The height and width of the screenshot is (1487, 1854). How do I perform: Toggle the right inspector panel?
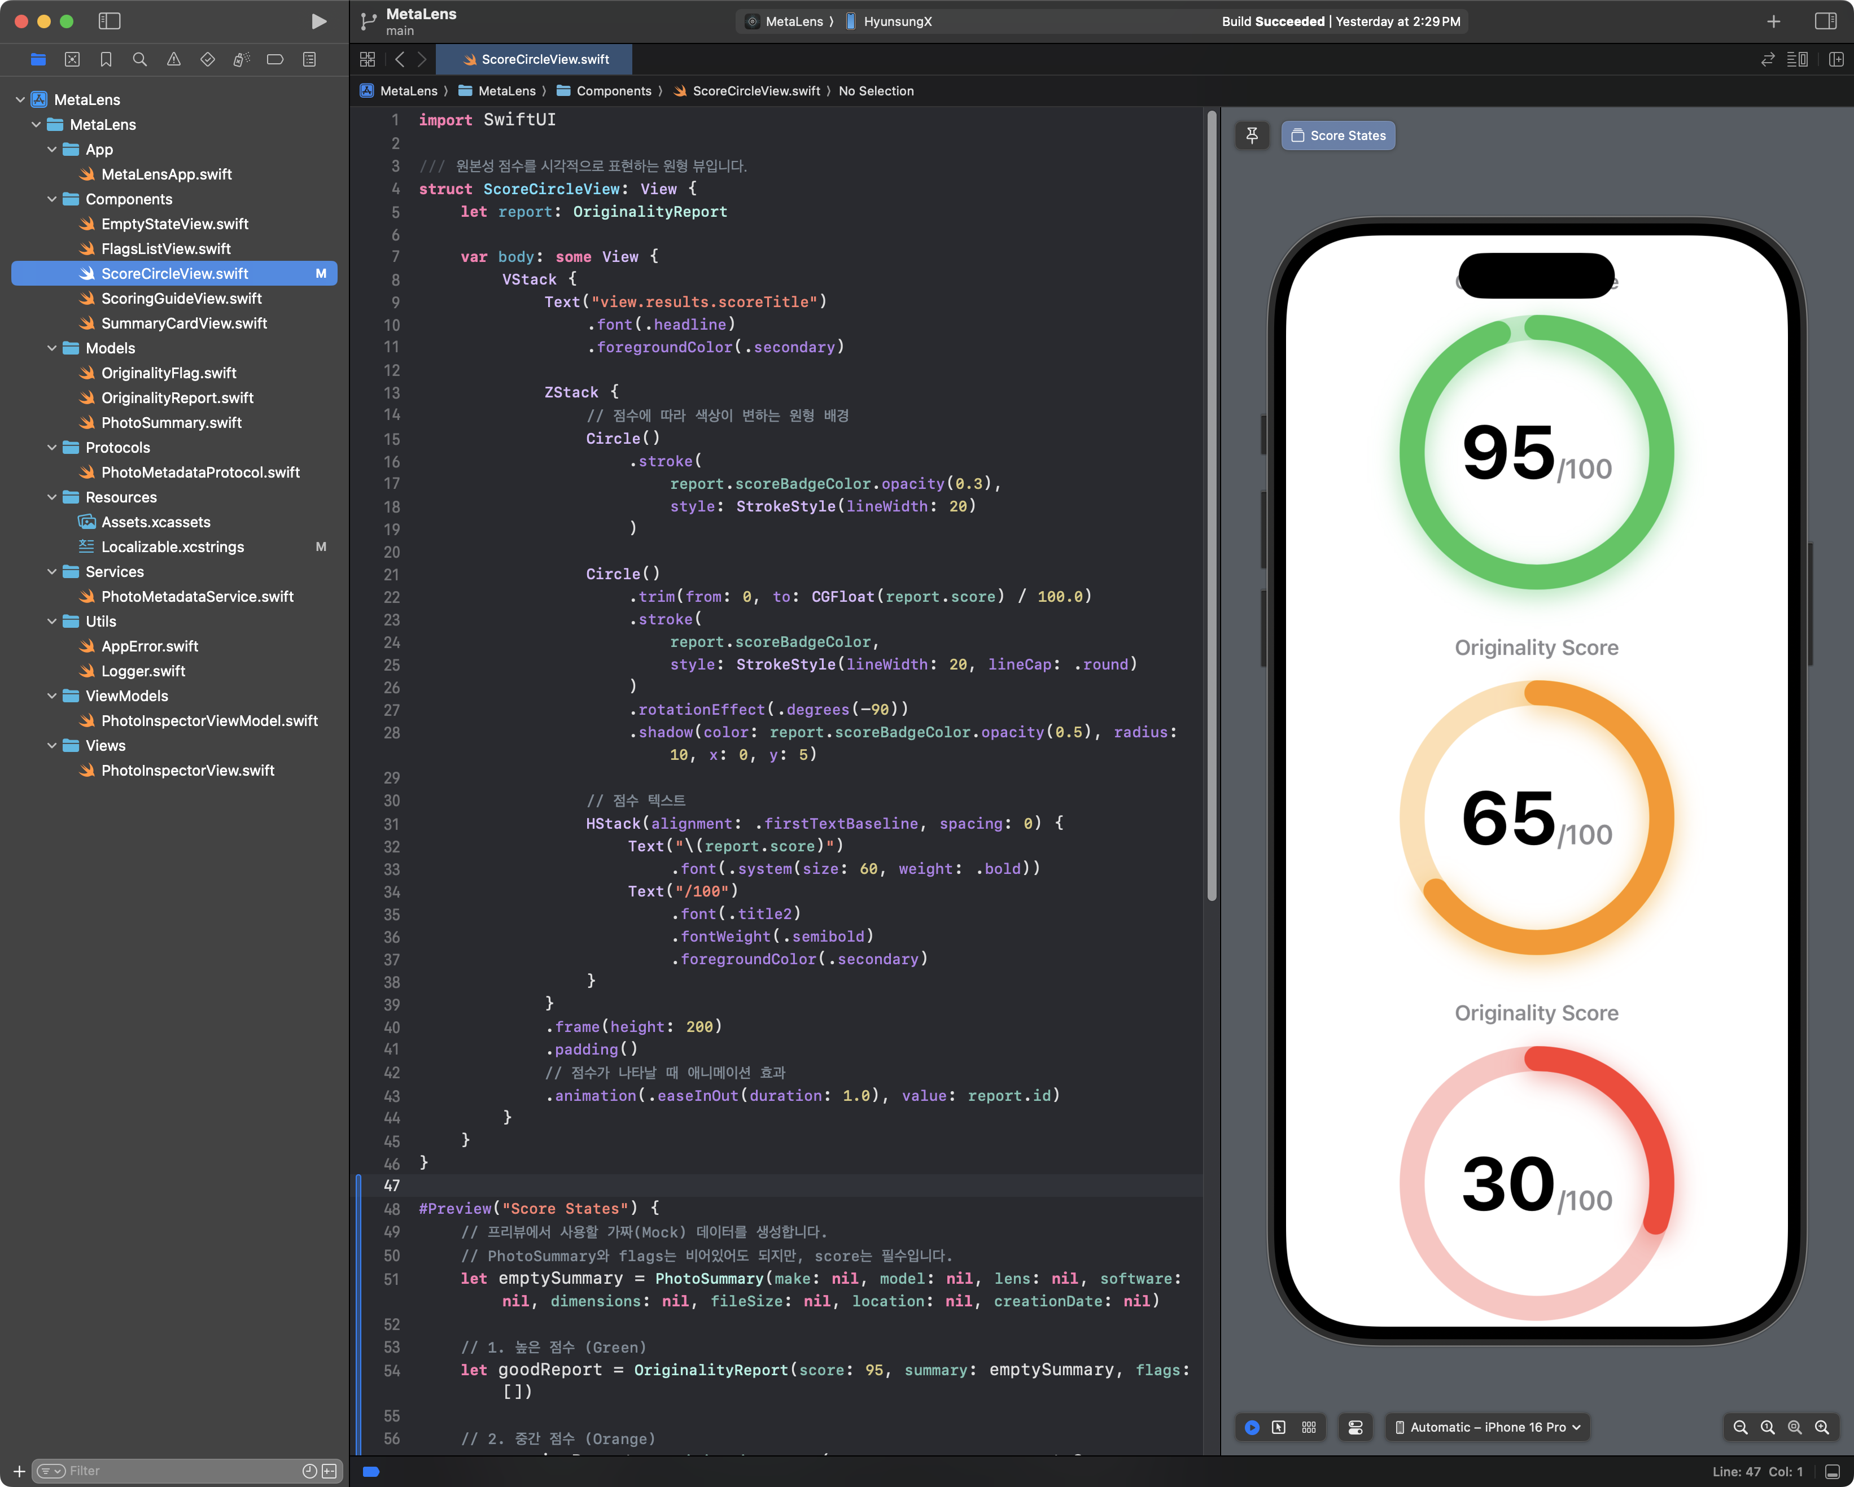coord(1825,21)
